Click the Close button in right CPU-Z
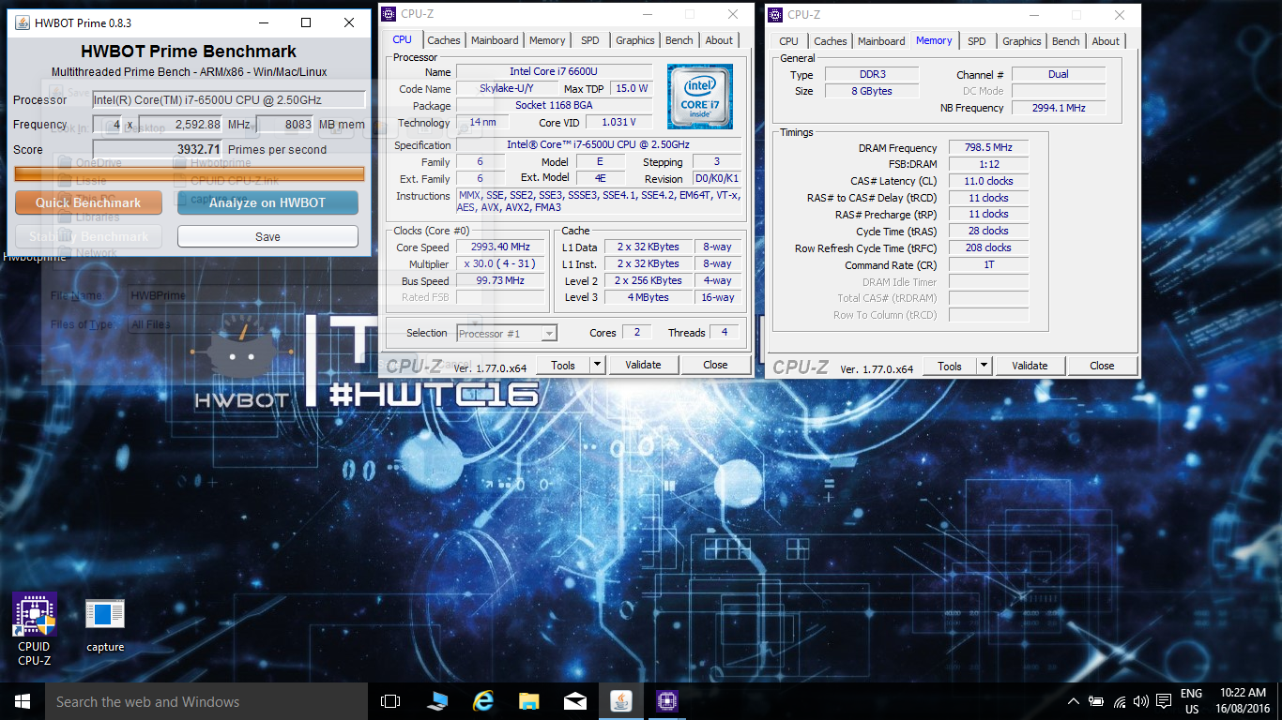The height and width of the screenshot is (720, 1282). pos(1102,366)
